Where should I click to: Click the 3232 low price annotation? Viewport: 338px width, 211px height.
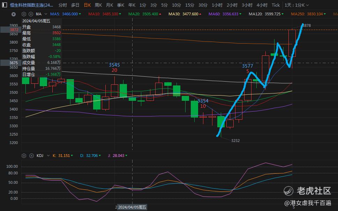[x=235, y=141]
